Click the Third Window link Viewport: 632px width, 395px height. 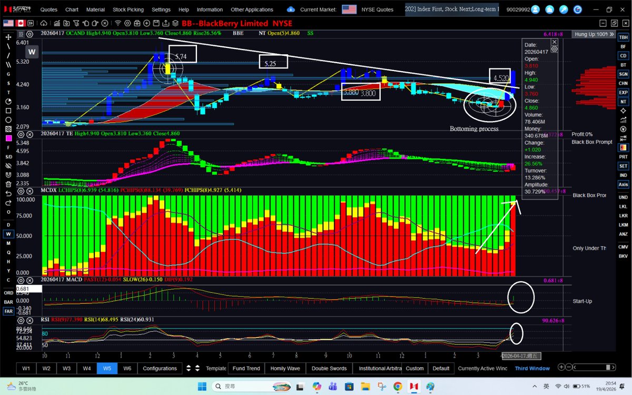[x=532, y=368]
